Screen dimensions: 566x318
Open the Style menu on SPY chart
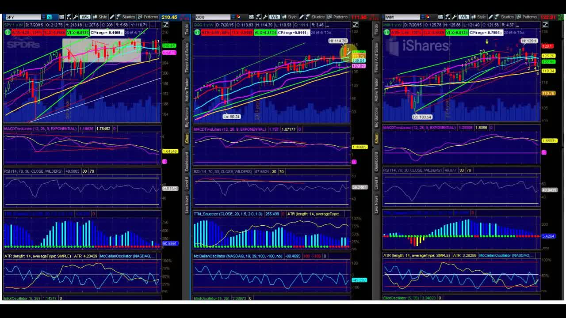coord(100,17)
